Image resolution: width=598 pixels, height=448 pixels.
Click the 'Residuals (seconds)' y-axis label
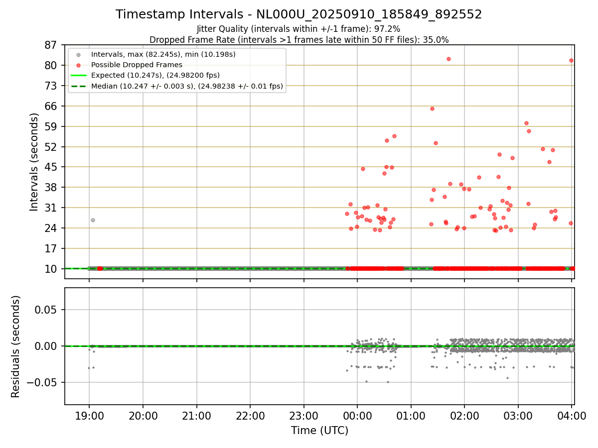pyautogui.click(x=16, y=346)
